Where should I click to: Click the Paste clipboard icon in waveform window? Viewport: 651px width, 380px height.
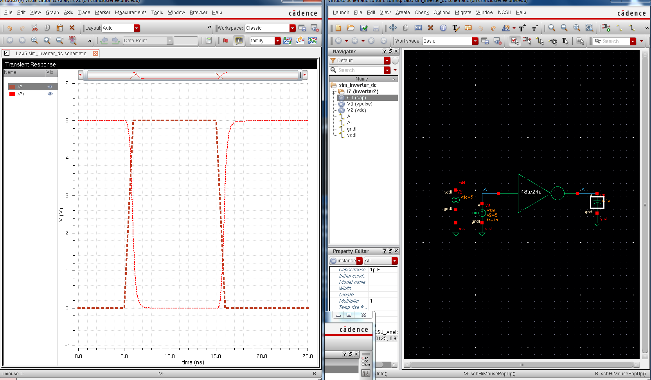[59, 28]
